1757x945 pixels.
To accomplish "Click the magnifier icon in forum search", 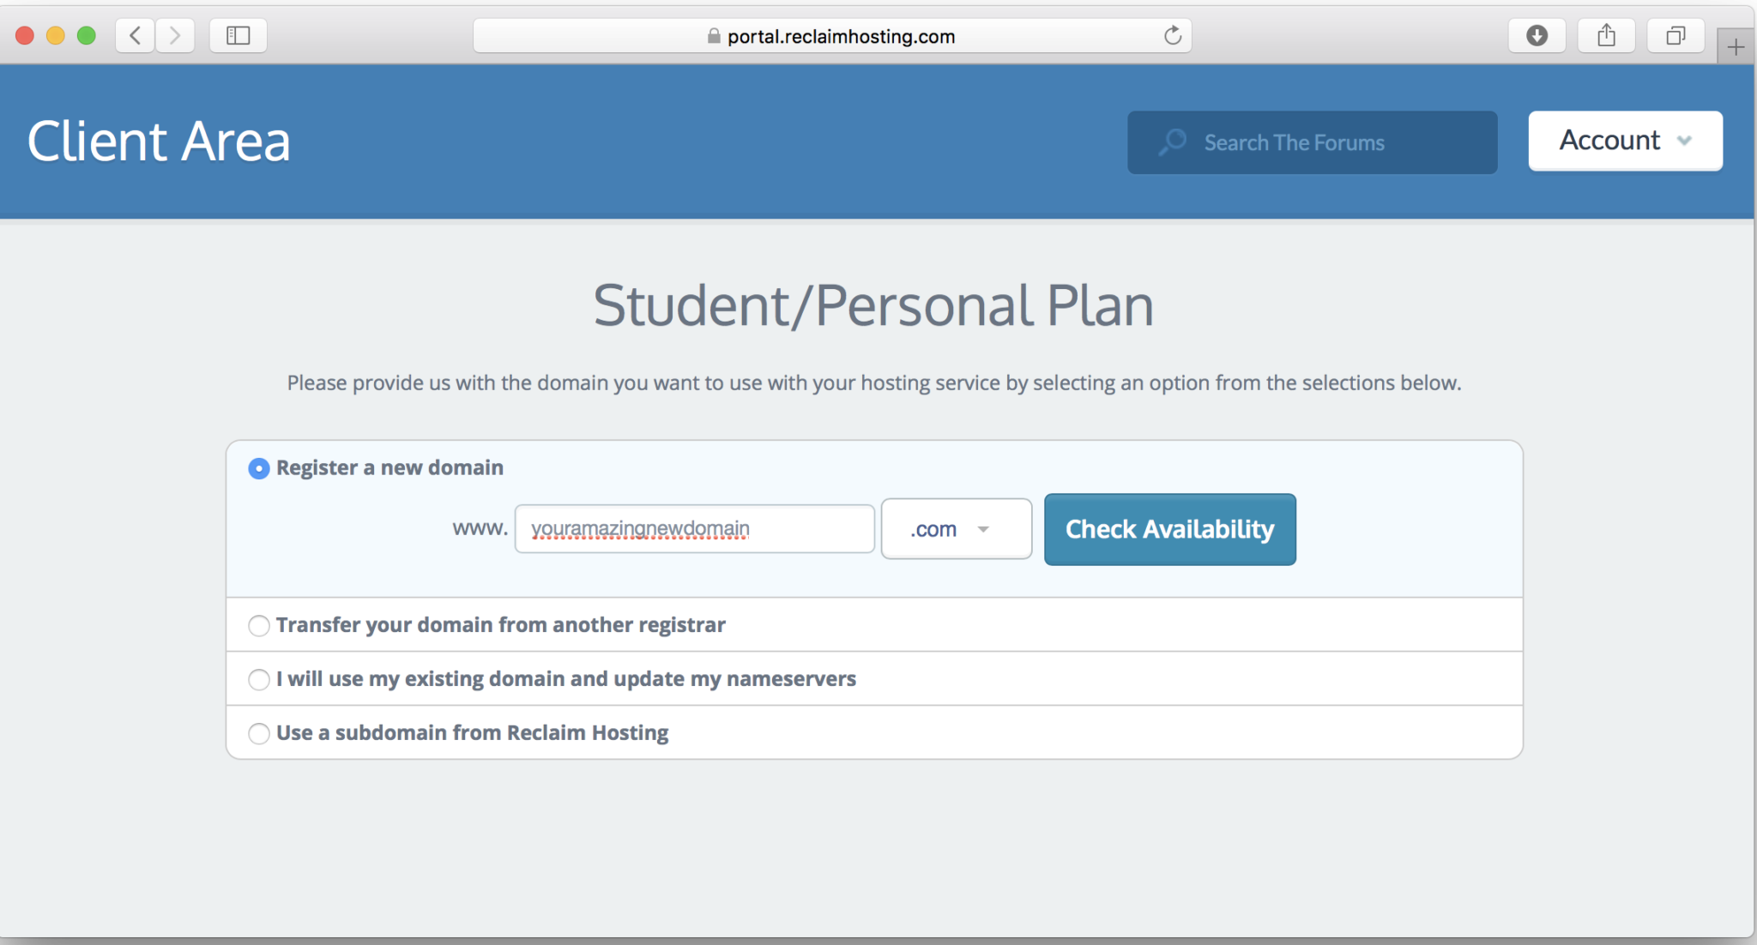I will pos(1172,142).
